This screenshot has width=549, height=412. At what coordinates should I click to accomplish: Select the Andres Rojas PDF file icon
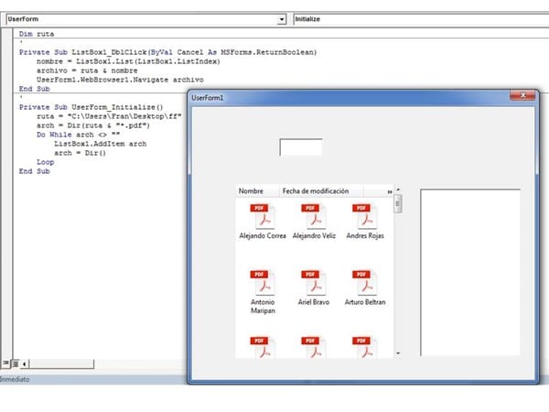point(365,217)
